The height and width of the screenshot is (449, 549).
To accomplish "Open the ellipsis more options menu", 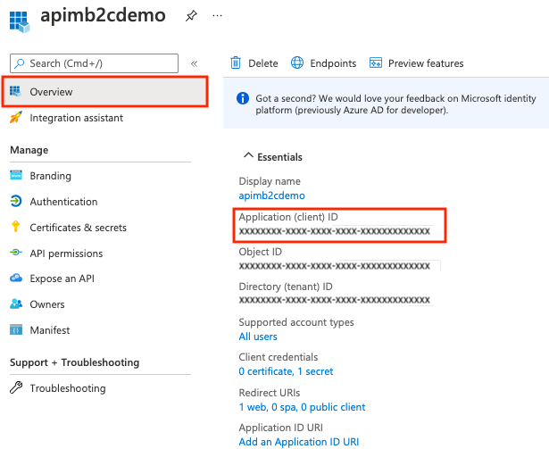I will [x=217, y=16].
